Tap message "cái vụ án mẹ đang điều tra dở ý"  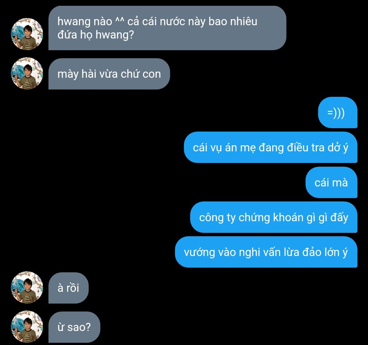pyautogui.click(x=271, y=147)
